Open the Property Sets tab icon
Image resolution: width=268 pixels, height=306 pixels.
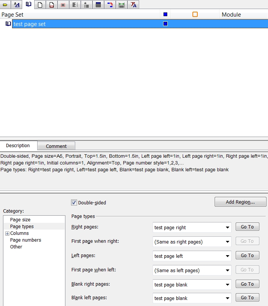[x=17, y=5]
